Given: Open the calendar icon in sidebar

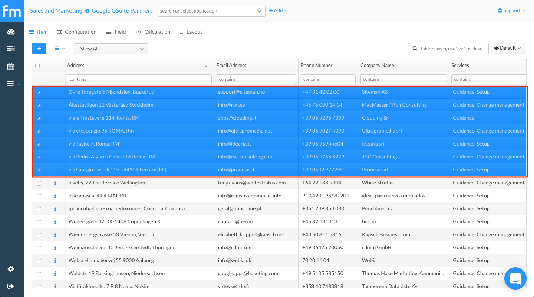Looking at the screenshot, I should tap(11, 66).
